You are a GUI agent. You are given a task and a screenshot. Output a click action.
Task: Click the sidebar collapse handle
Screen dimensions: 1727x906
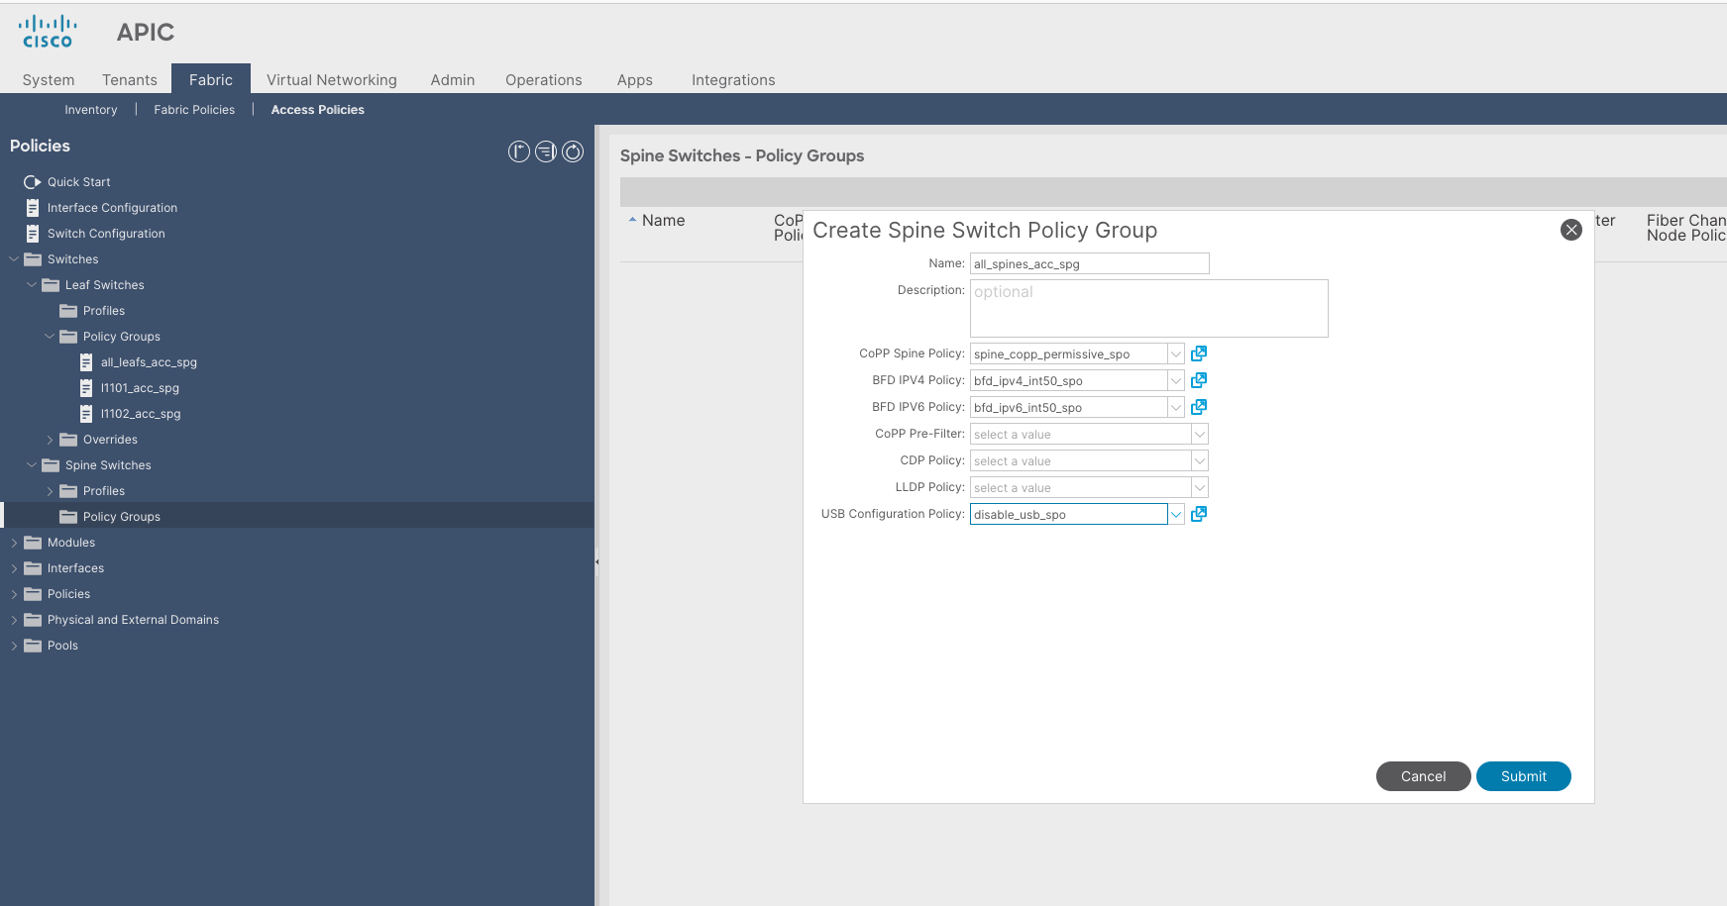596,561
